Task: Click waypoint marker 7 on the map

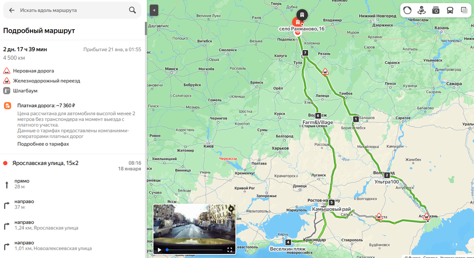Action: tap(305, 52)
